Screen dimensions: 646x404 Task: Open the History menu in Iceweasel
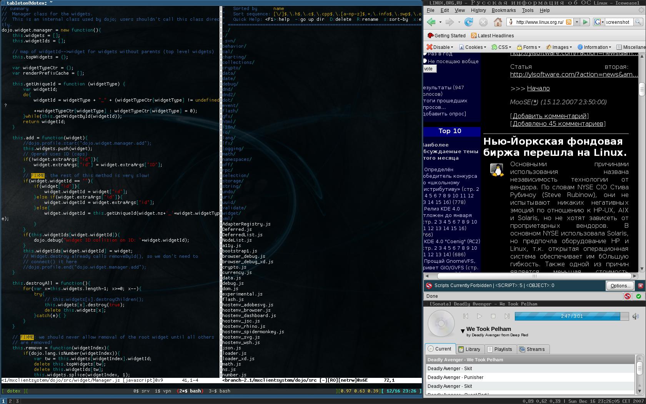pyautogui.click(x=478, y=10)
